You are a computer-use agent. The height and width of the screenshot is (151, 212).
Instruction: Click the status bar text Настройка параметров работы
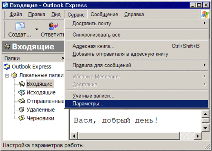[x=44, y=145]
